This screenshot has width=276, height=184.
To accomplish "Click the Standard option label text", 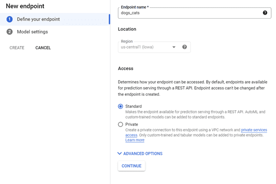I will (133, 106).
